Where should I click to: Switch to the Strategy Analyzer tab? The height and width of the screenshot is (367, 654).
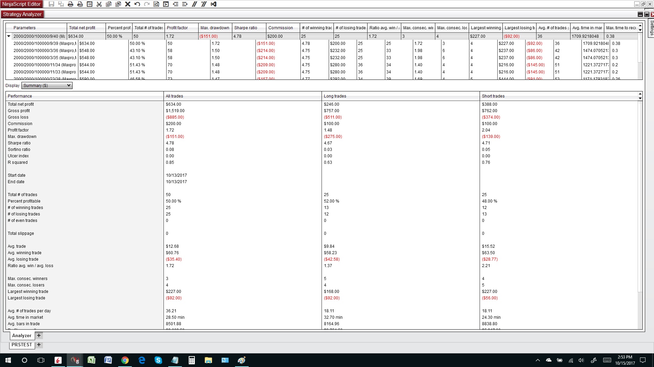click(22, 14)
